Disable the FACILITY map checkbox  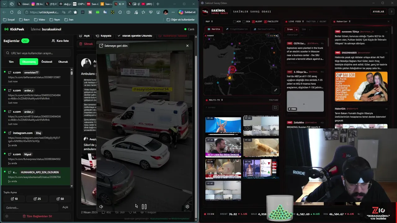click(x=265, y=22)
